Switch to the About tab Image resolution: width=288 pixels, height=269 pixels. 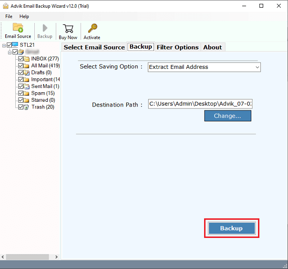213,47
